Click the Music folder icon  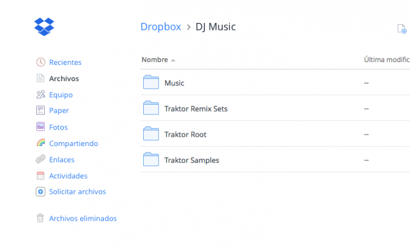point(151,82)
